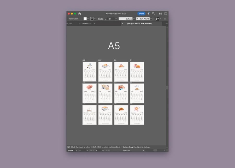This screenshot has height=168, width=235.
Task: Close the active pdf document tab
Action: point(123,24)
